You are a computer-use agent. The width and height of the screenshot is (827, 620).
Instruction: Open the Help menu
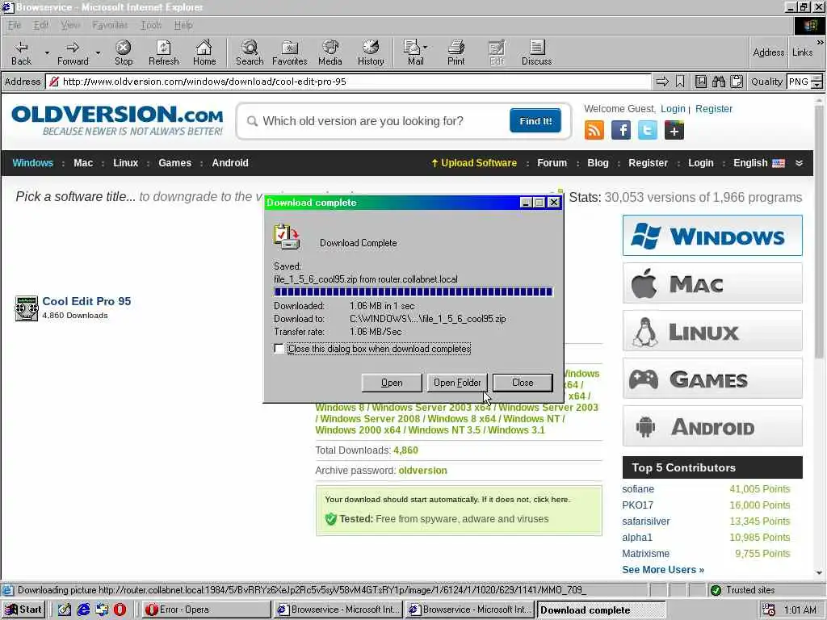tap(183, 25)
